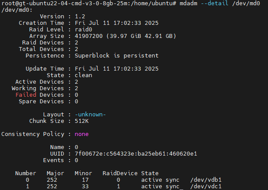Click the red Failed Devices label
Screen dimensions: 268x190
coord(26,95)
